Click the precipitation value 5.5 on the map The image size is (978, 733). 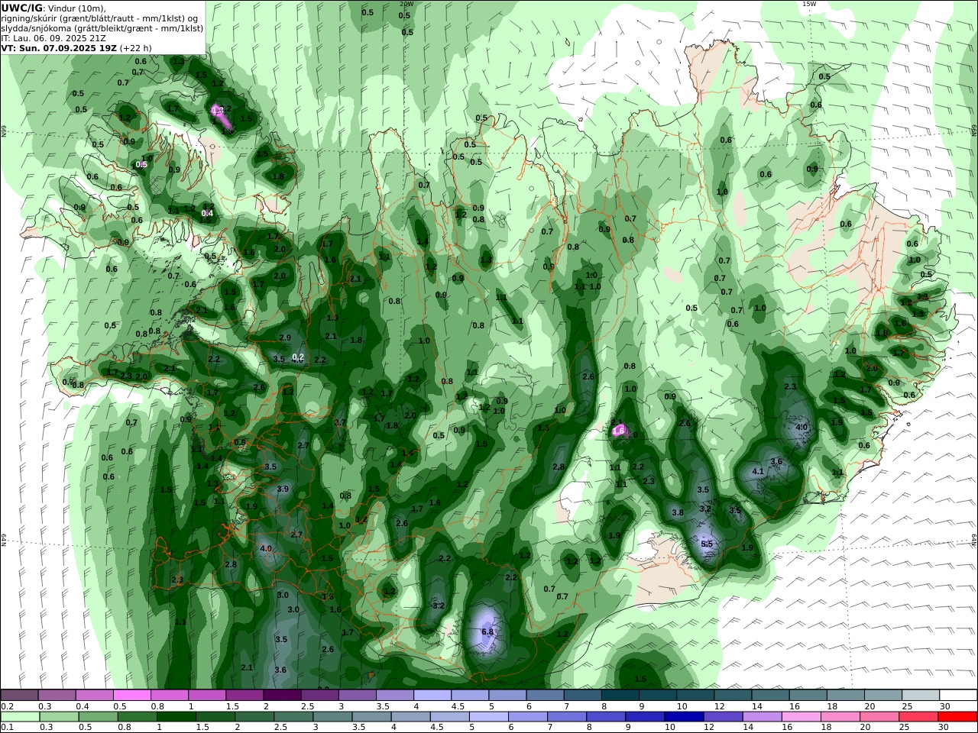coord(707,544)
